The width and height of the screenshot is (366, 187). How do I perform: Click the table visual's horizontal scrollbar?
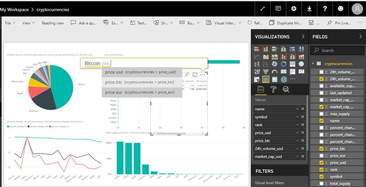172,134
